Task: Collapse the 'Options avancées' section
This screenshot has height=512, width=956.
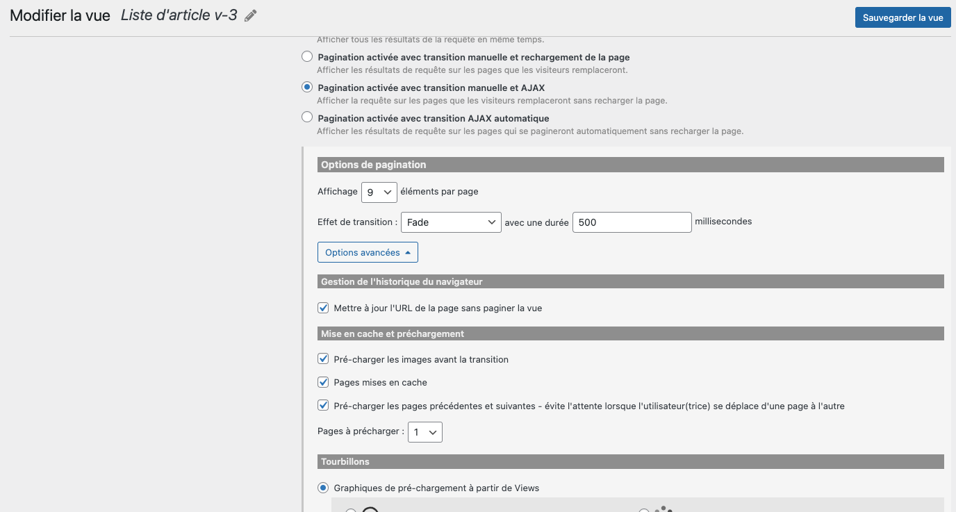Action: click(x=368, y=252)
